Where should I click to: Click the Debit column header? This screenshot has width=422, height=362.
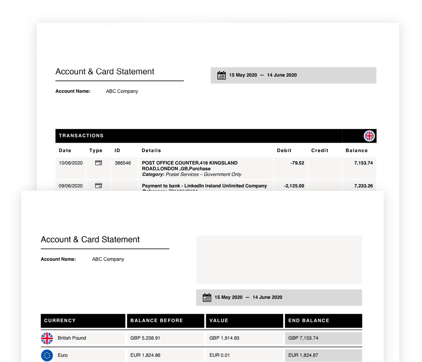tap(284, 150)
